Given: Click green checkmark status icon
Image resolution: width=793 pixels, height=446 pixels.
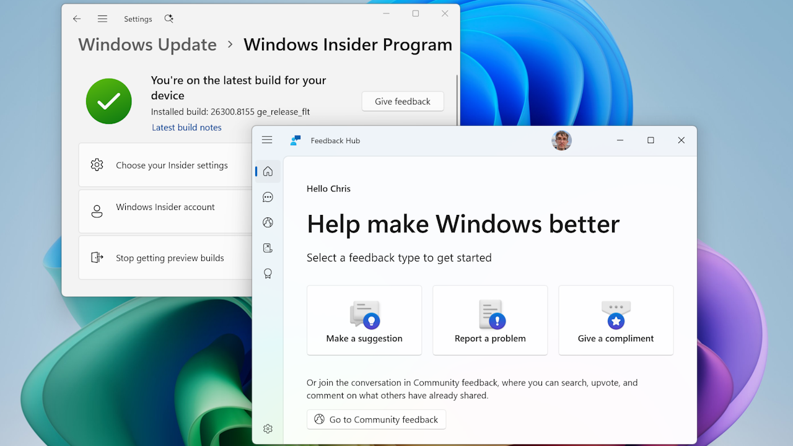Looking at the screenshot, I should [x=109, y=102].
